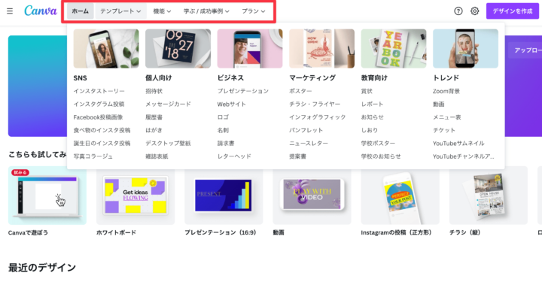This screenshot has width=542, height=288.
Task: Choose the Zoom背景 link under トレンド
Action: (446, 91)
